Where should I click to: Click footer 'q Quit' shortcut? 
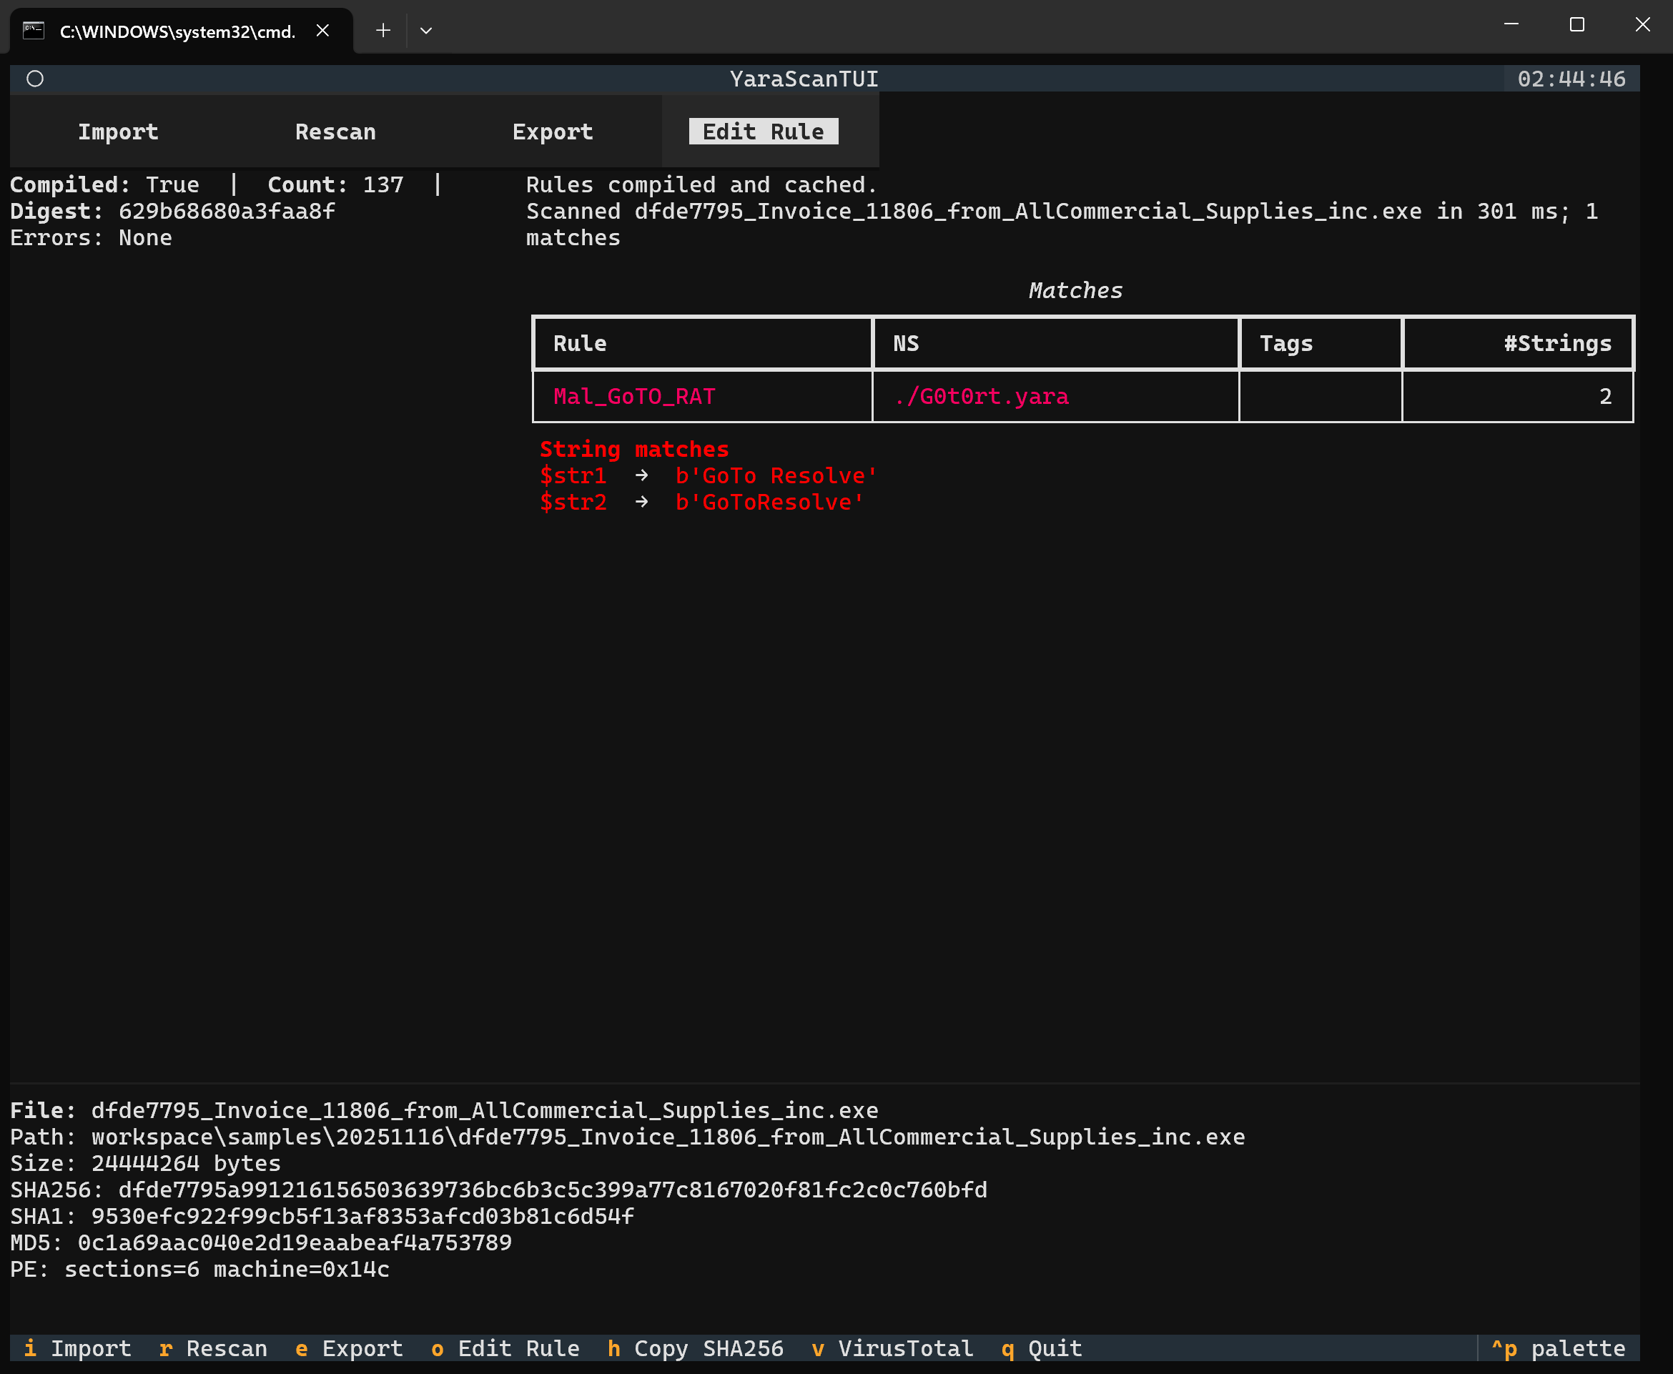[1042, 1348]
